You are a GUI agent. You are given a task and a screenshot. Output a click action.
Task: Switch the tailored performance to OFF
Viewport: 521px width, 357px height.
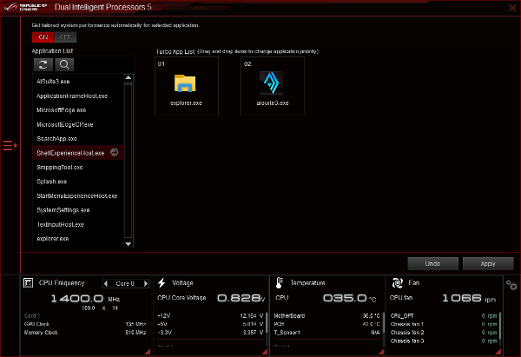(63, 37)
